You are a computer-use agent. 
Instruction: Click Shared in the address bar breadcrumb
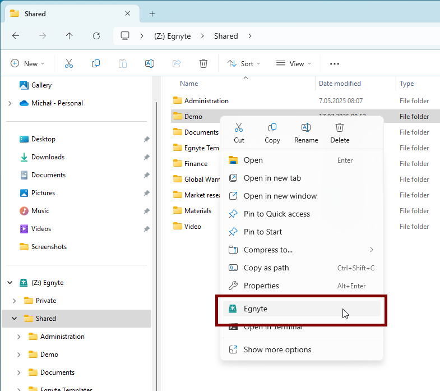226,36
